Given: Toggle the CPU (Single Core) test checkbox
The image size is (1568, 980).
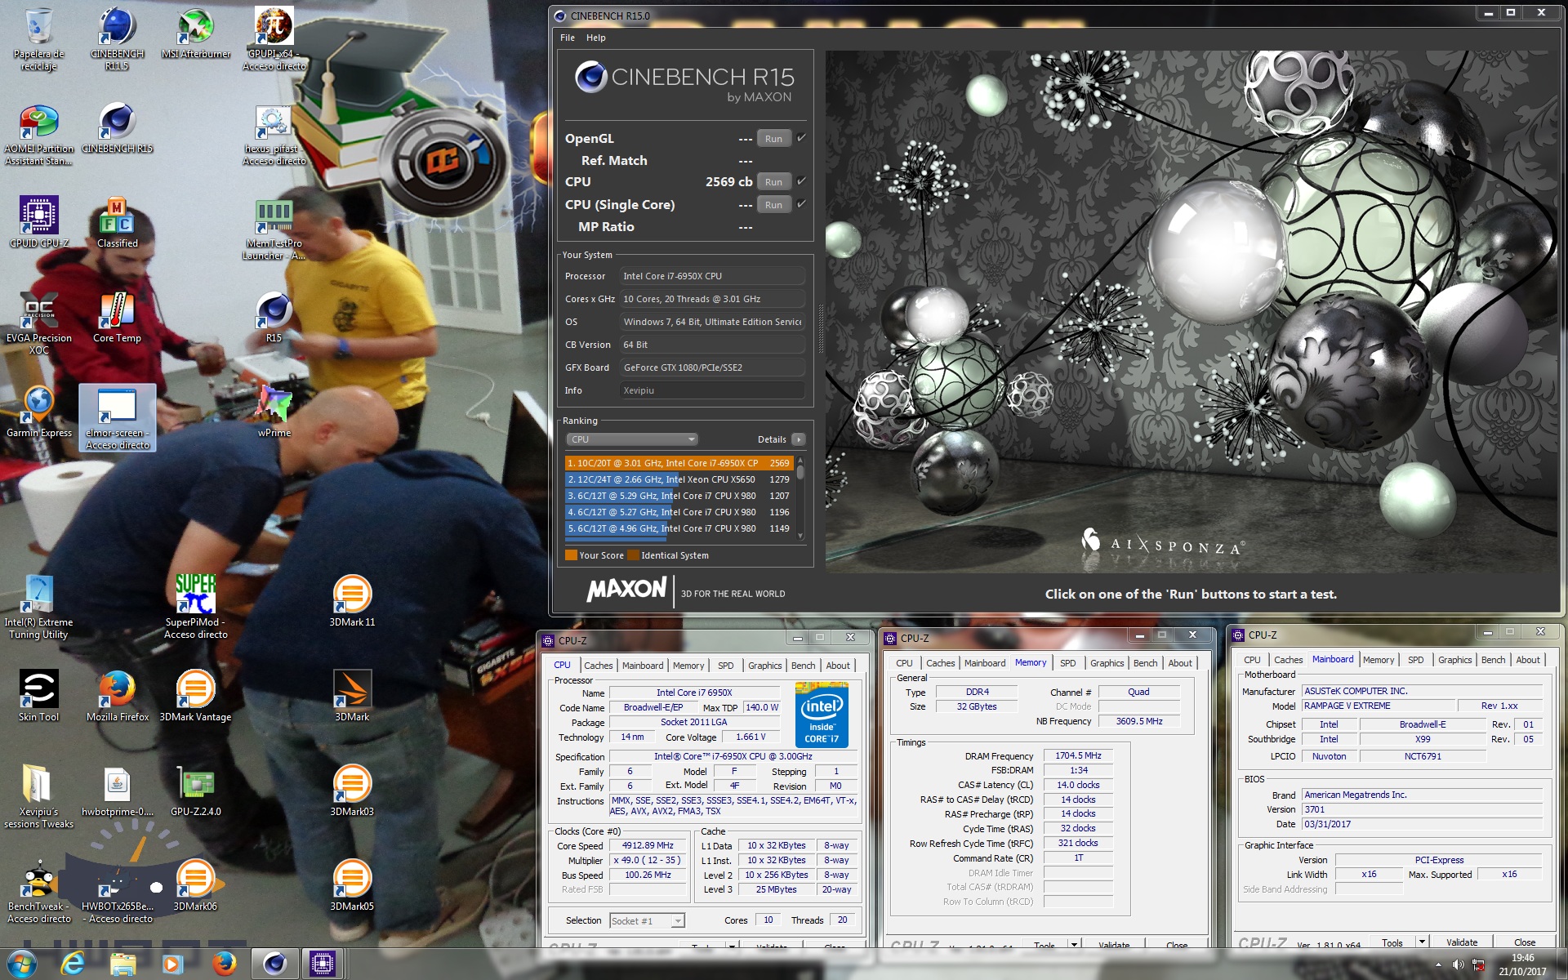Looking at the screenshot, I should tap(801, 204).
